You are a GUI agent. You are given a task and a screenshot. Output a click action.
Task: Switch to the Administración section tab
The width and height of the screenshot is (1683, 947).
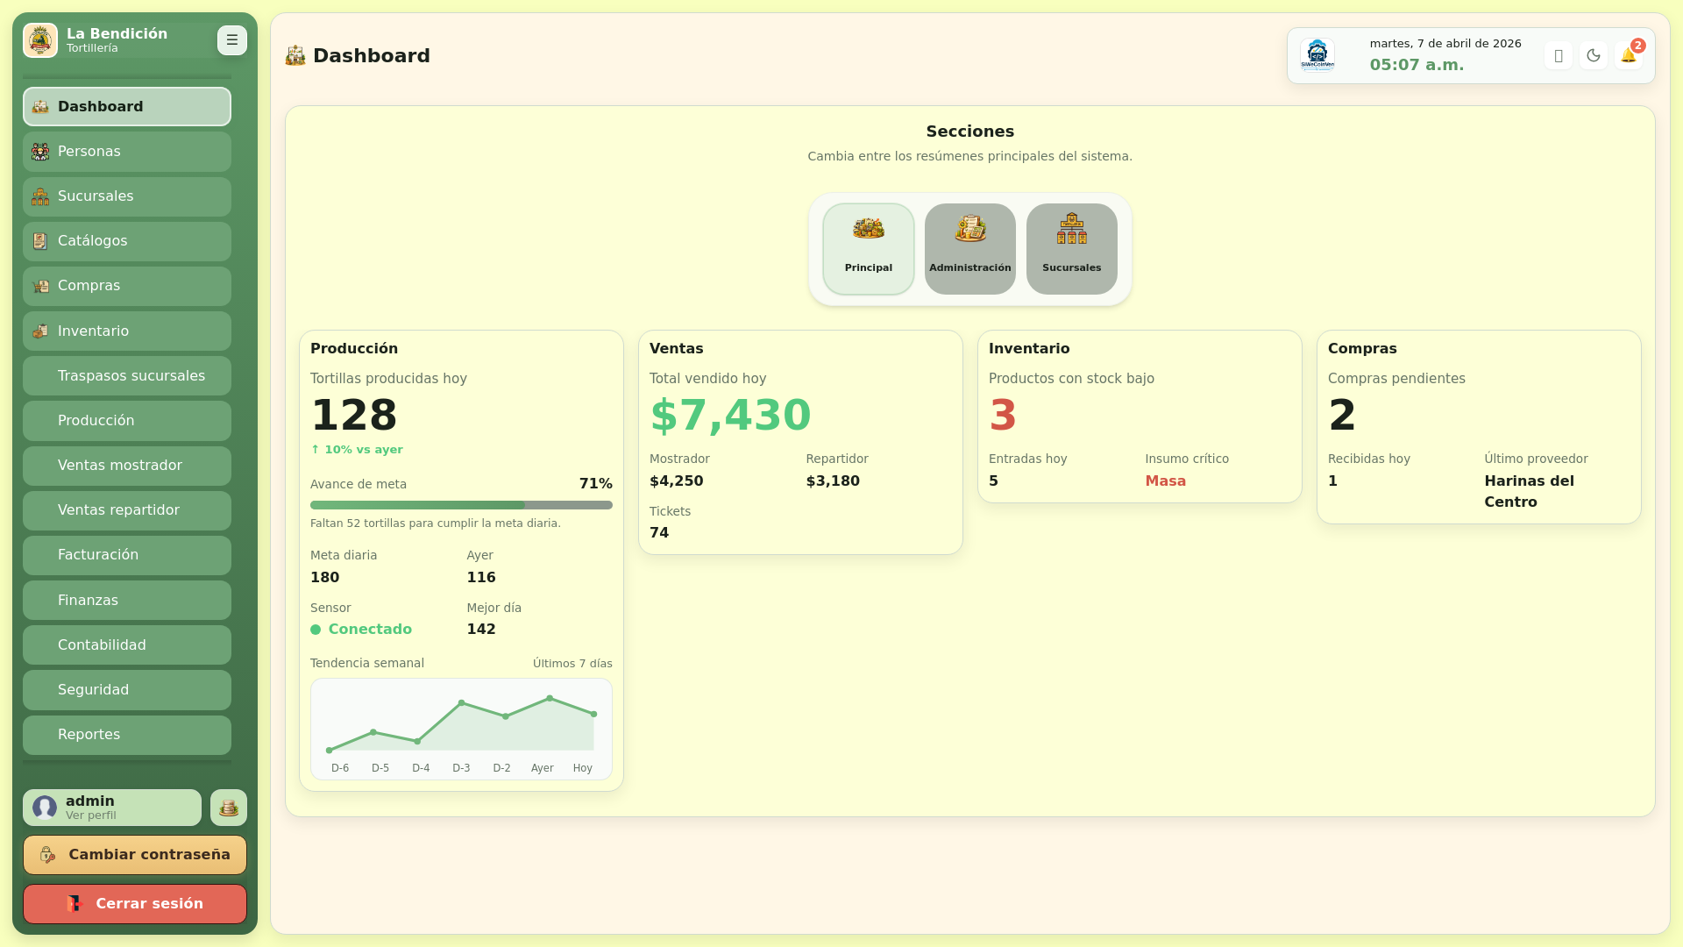(x=969, y=249)
